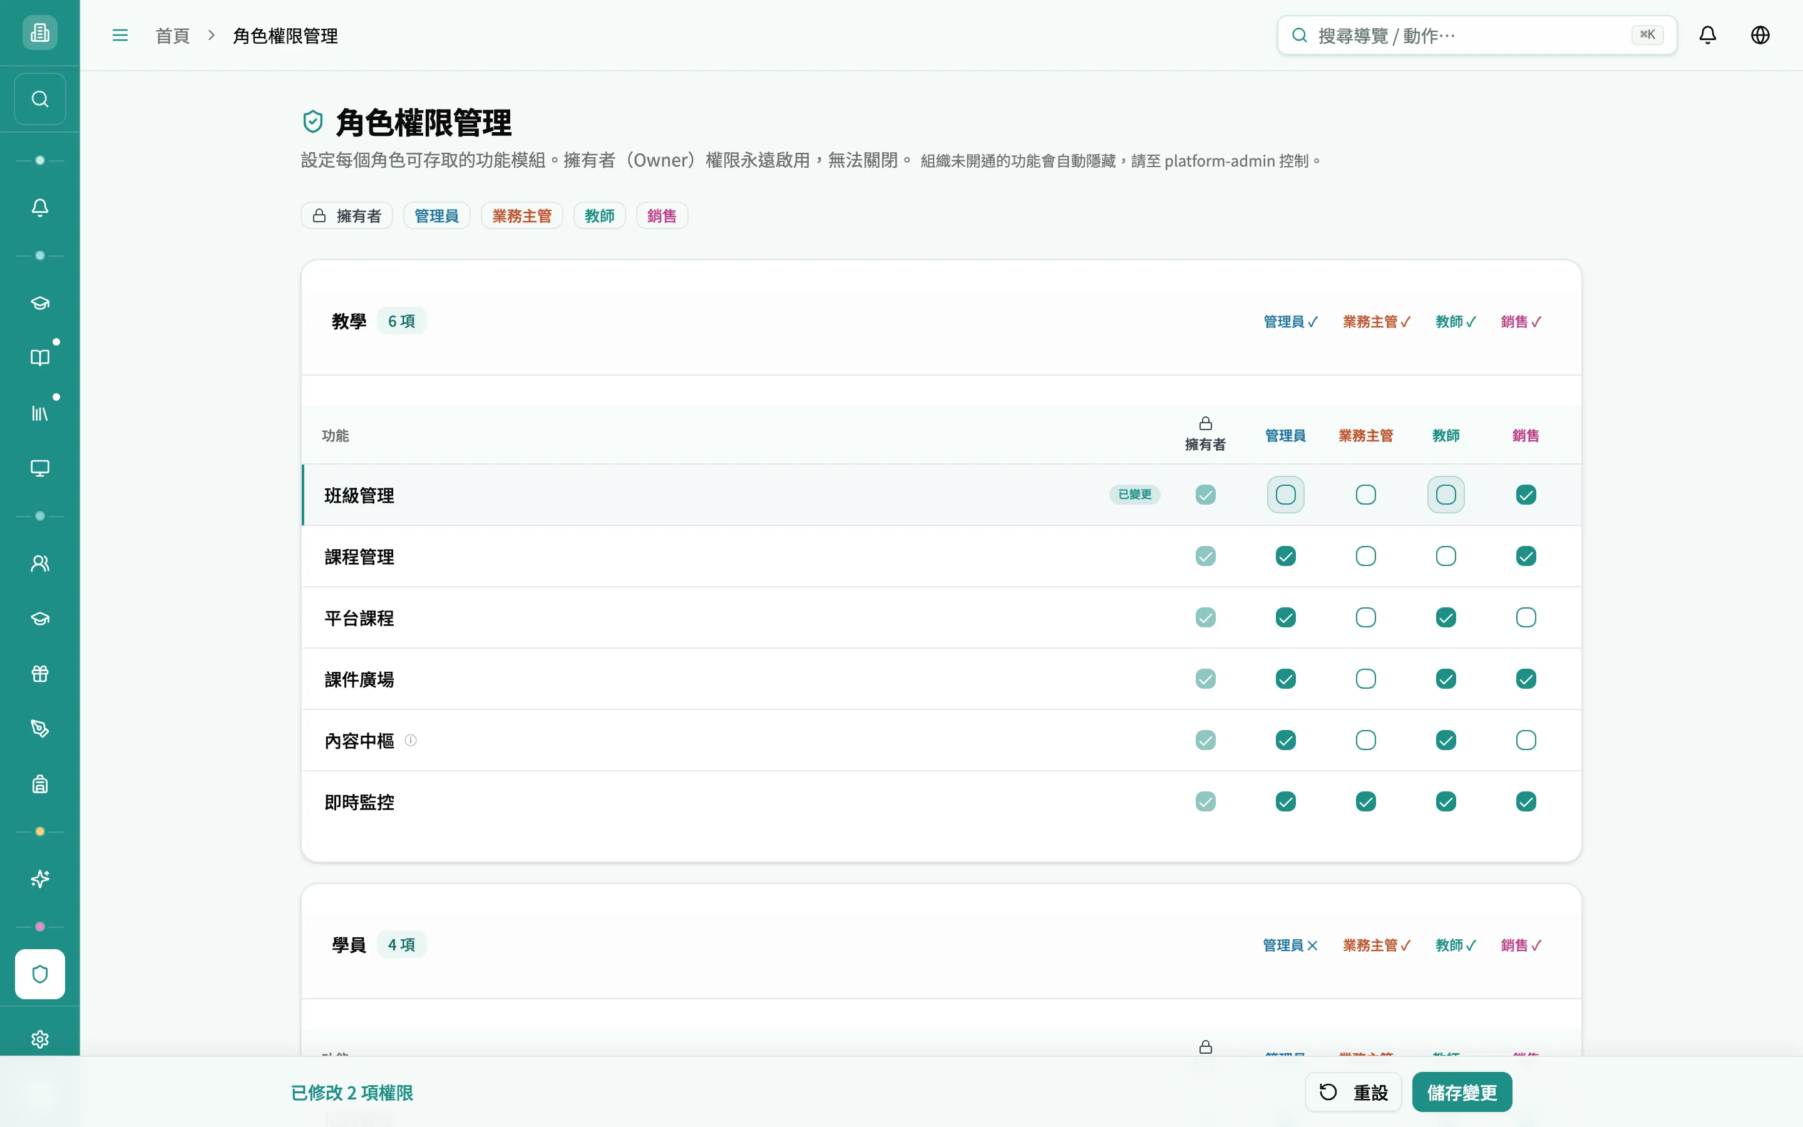This screenshot has width=1803, height=1127.
Task: Toggle all 學員 permissions for 銷售
Action: pyautogui.click(x=1521, y=945)
